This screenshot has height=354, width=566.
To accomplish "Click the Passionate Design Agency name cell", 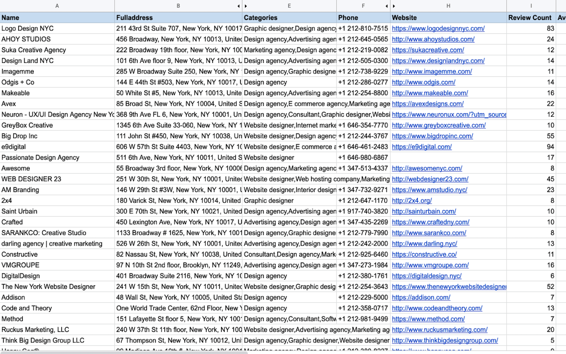I will coord(57,158).
